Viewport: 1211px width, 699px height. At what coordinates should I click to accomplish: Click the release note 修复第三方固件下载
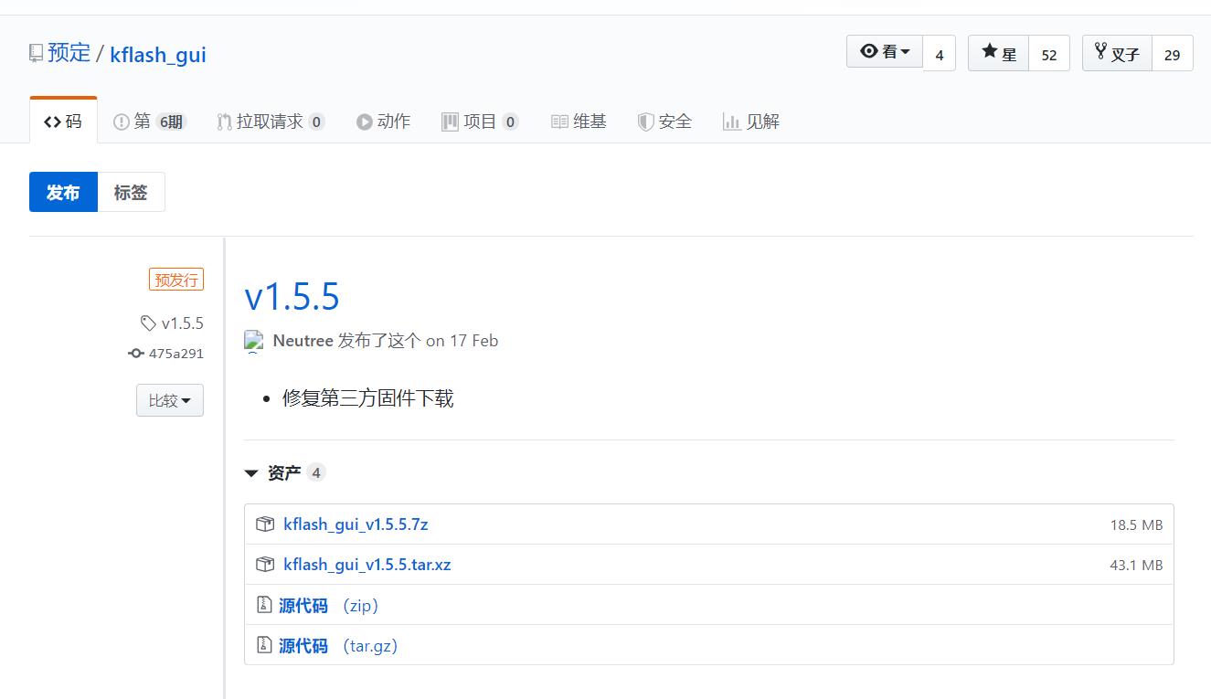367,398
